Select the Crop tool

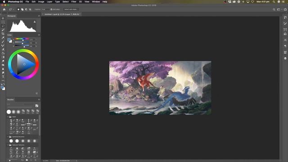[x=3, y=34]
